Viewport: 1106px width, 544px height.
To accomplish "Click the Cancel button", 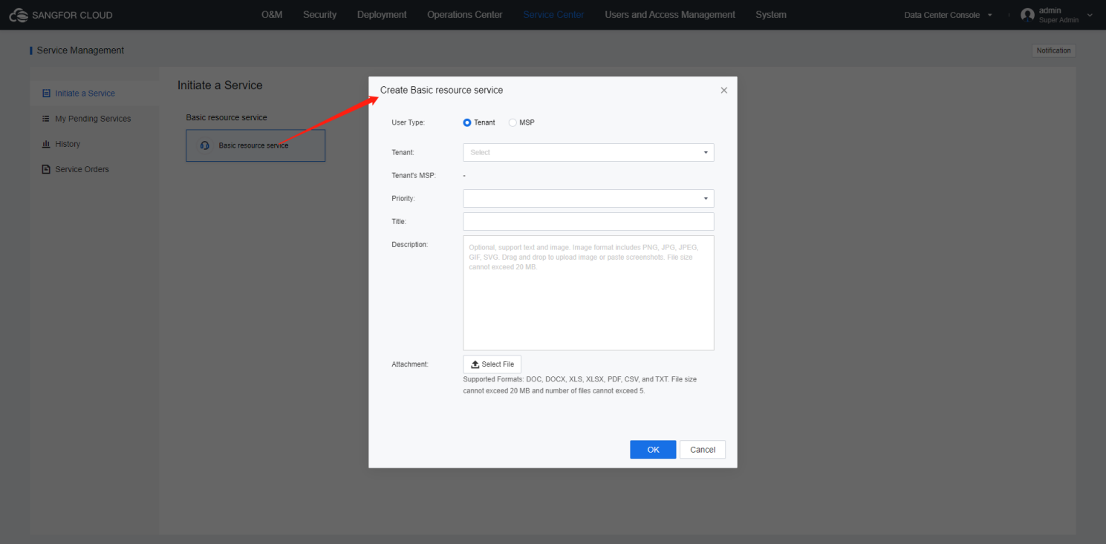I will [703, 450].
